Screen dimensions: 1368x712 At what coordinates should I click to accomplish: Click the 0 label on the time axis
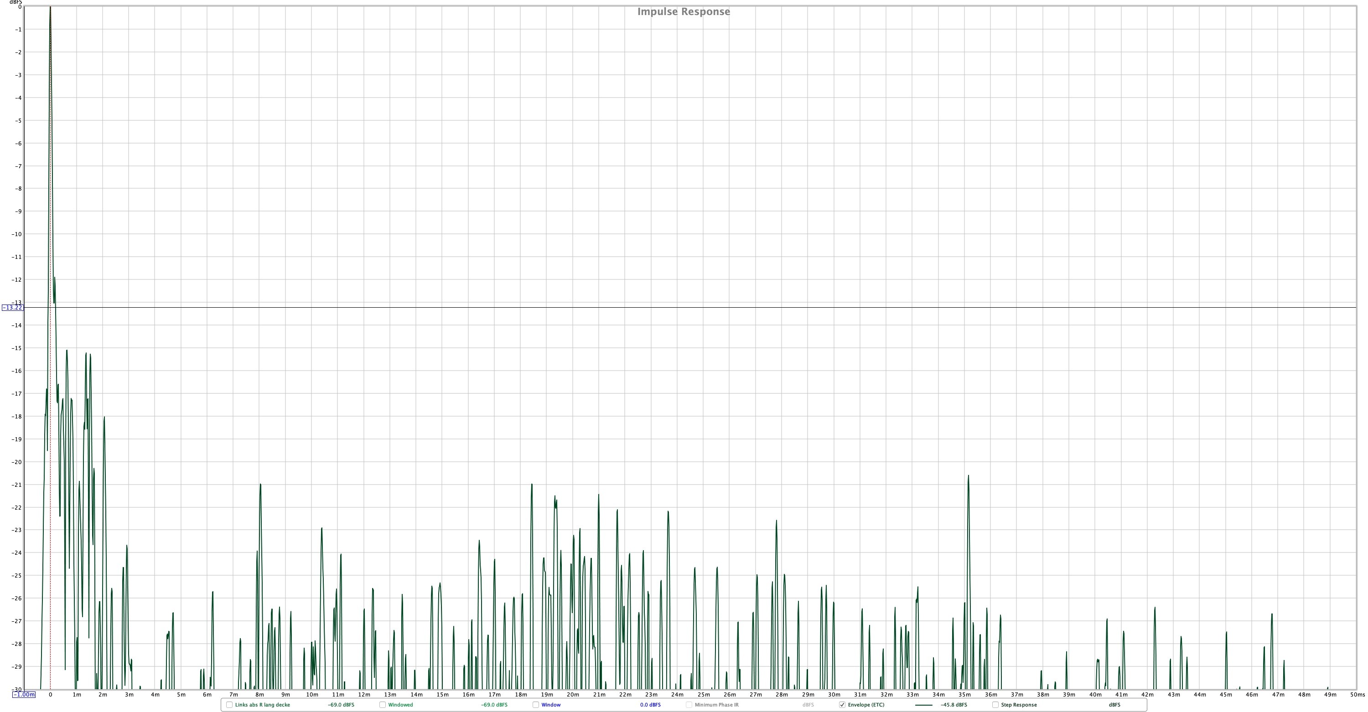tap(51, 695)
